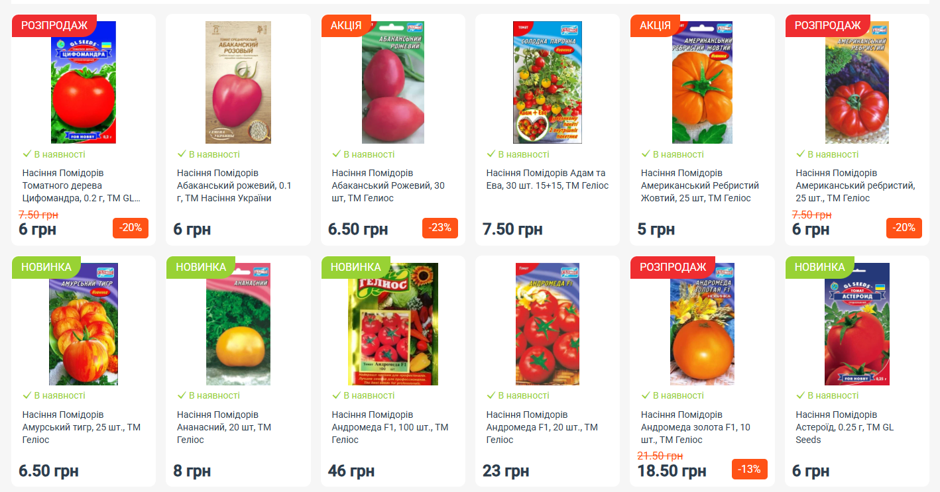Click the Абаканський рожевий Насіння України packet image

(x=238, y=82)
